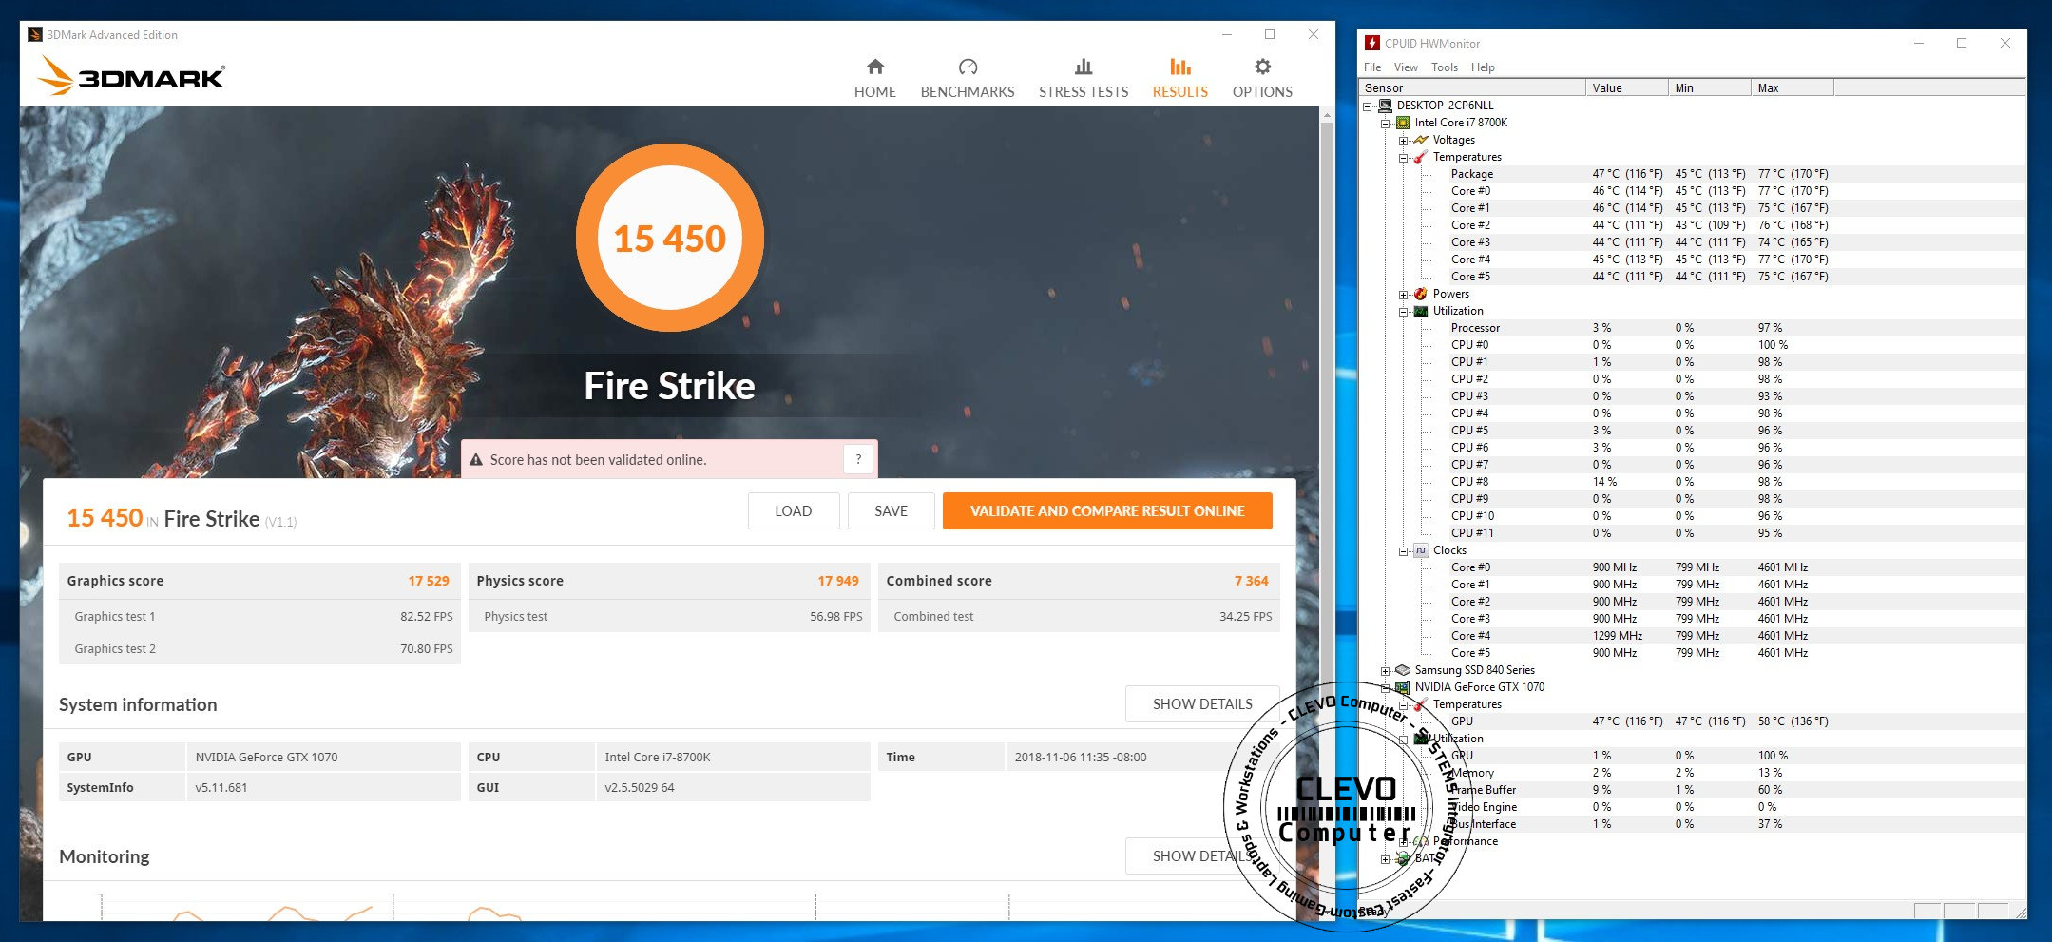This screenshot has height=942, width=2052.
Task: Open the View menu in HWMonitor
Action: (1406, 67)
